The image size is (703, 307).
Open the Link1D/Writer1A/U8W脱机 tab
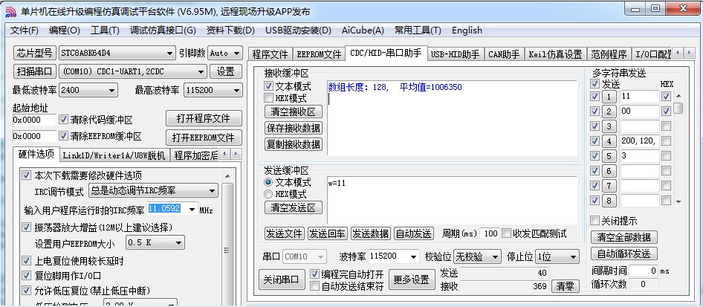coord(114,155)
